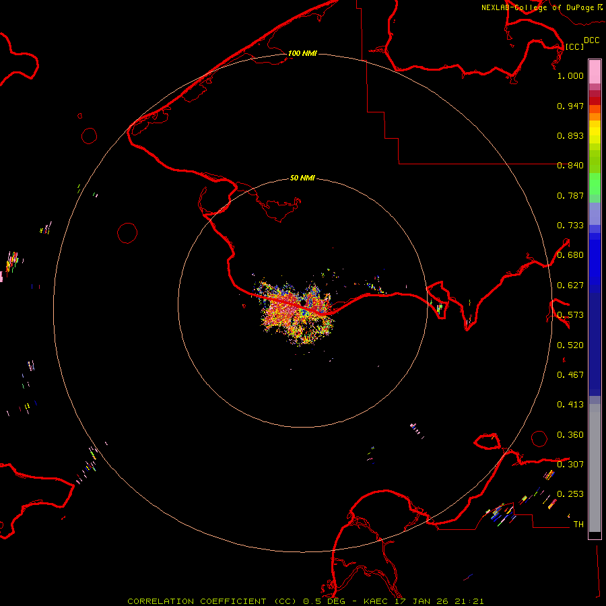
Task: Click the 0.413 scale value label
Action: [570, 405]
